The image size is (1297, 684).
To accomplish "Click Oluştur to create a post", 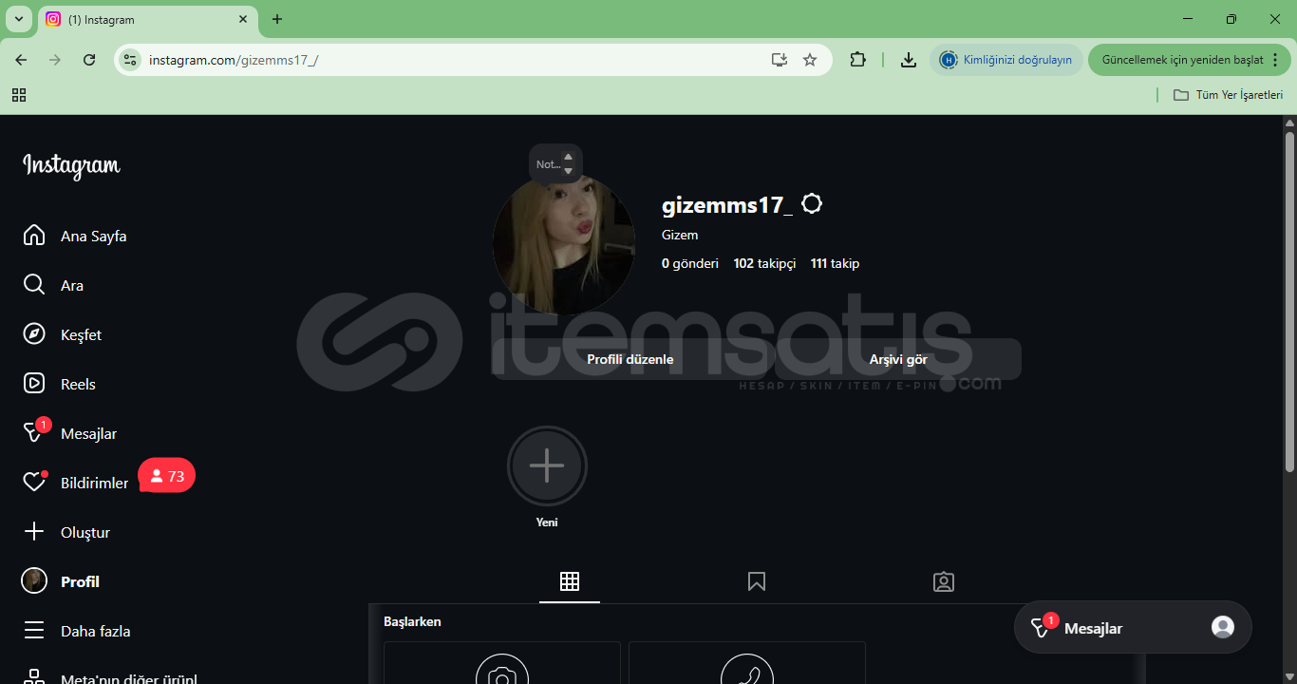I will click(66, 532).
